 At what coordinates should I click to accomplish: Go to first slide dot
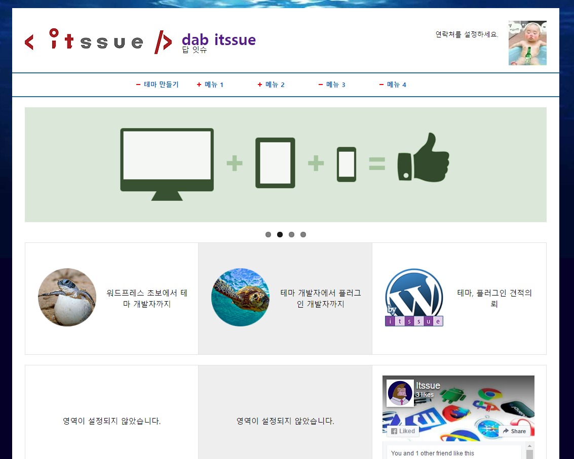pos(268,234)
